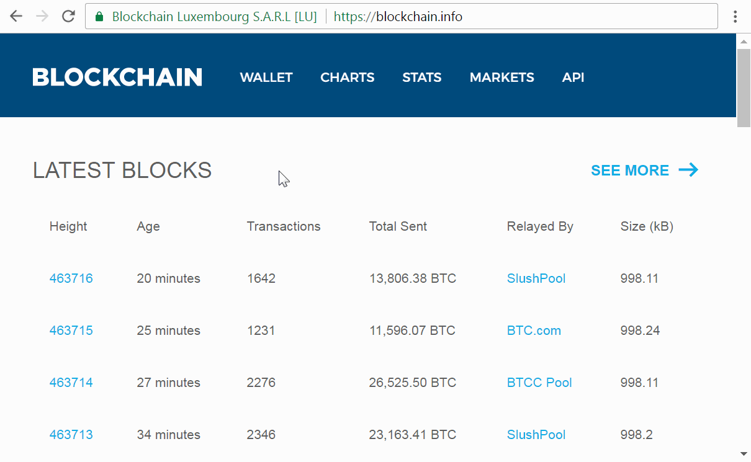Viewport: 751px width, 462px height.
Task: Click the green padlock security icon
Action: 99,17
